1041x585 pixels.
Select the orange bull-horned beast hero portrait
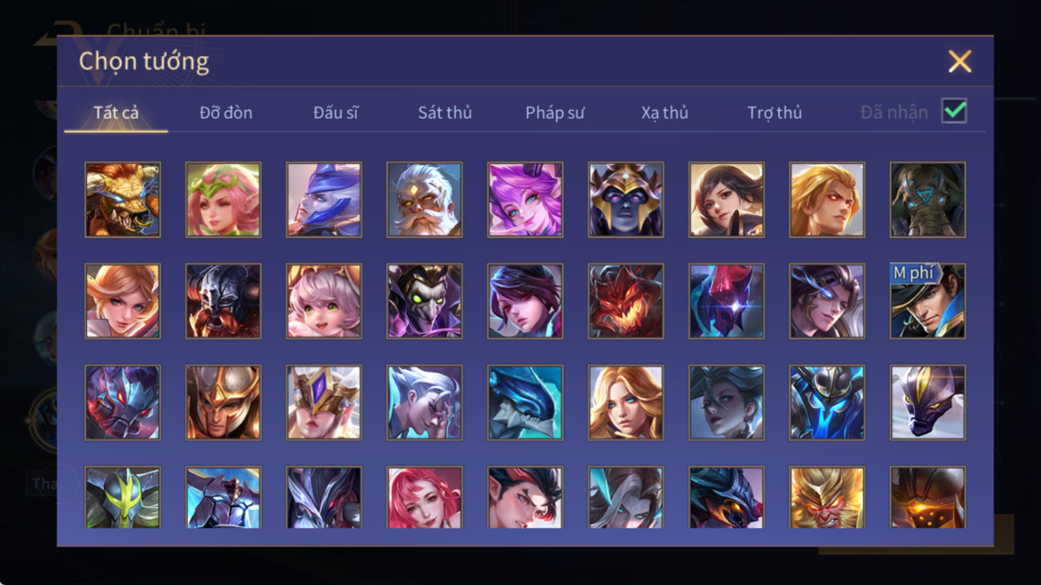(x=123, y=200)
